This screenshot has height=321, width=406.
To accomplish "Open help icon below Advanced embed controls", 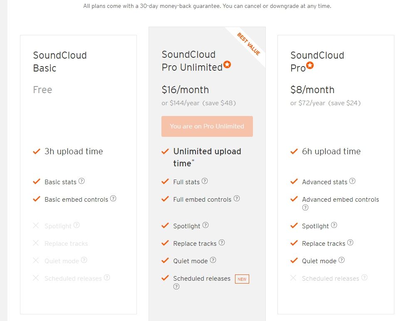I will point(305,207).
